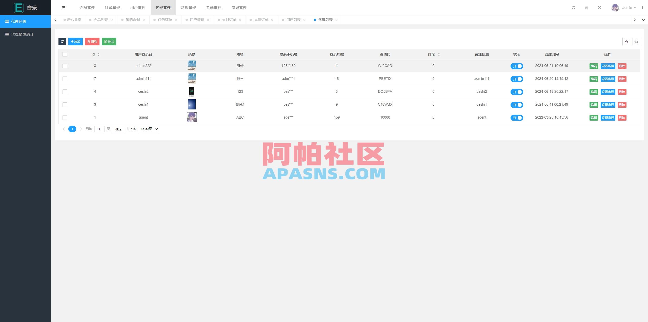Screen dimensions: 648x322
Task: Change page size using the 15条/页 dropdown
Action: [x=149, y=129]
